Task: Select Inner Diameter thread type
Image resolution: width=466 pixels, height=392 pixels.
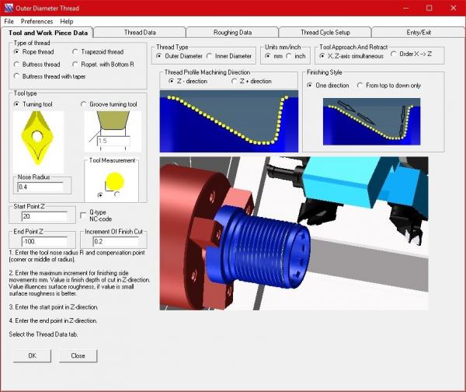Action: (x=209, y=56)
